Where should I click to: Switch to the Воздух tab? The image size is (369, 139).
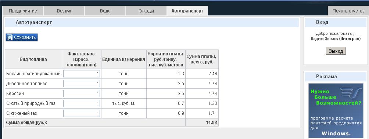pyautogui.click(x=64, y=11)
